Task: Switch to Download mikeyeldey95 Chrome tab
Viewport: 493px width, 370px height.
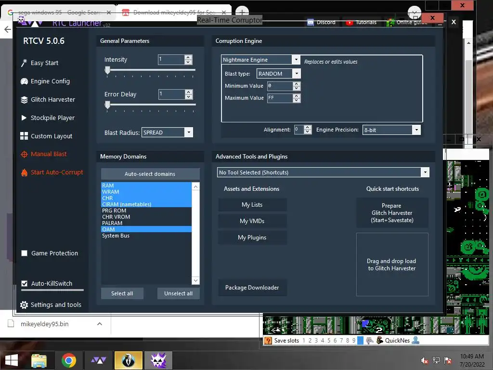Action: click(x=174, y=12)
